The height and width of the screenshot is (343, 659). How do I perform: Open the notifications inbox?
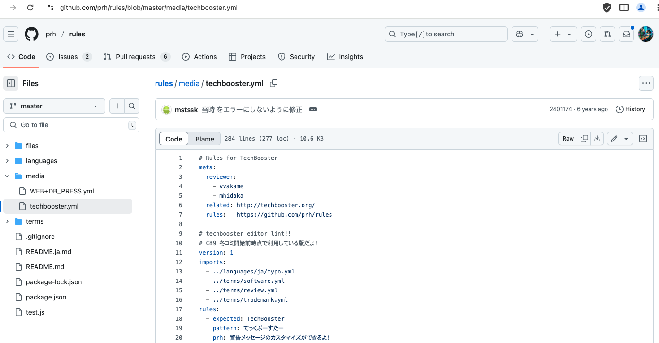tap(626, 34)
